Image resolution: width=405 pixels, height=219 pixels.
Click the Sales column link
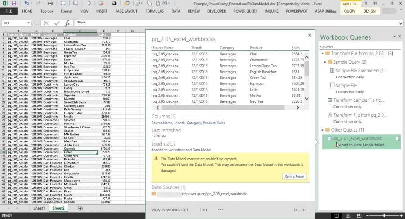[x=221, y=123]
